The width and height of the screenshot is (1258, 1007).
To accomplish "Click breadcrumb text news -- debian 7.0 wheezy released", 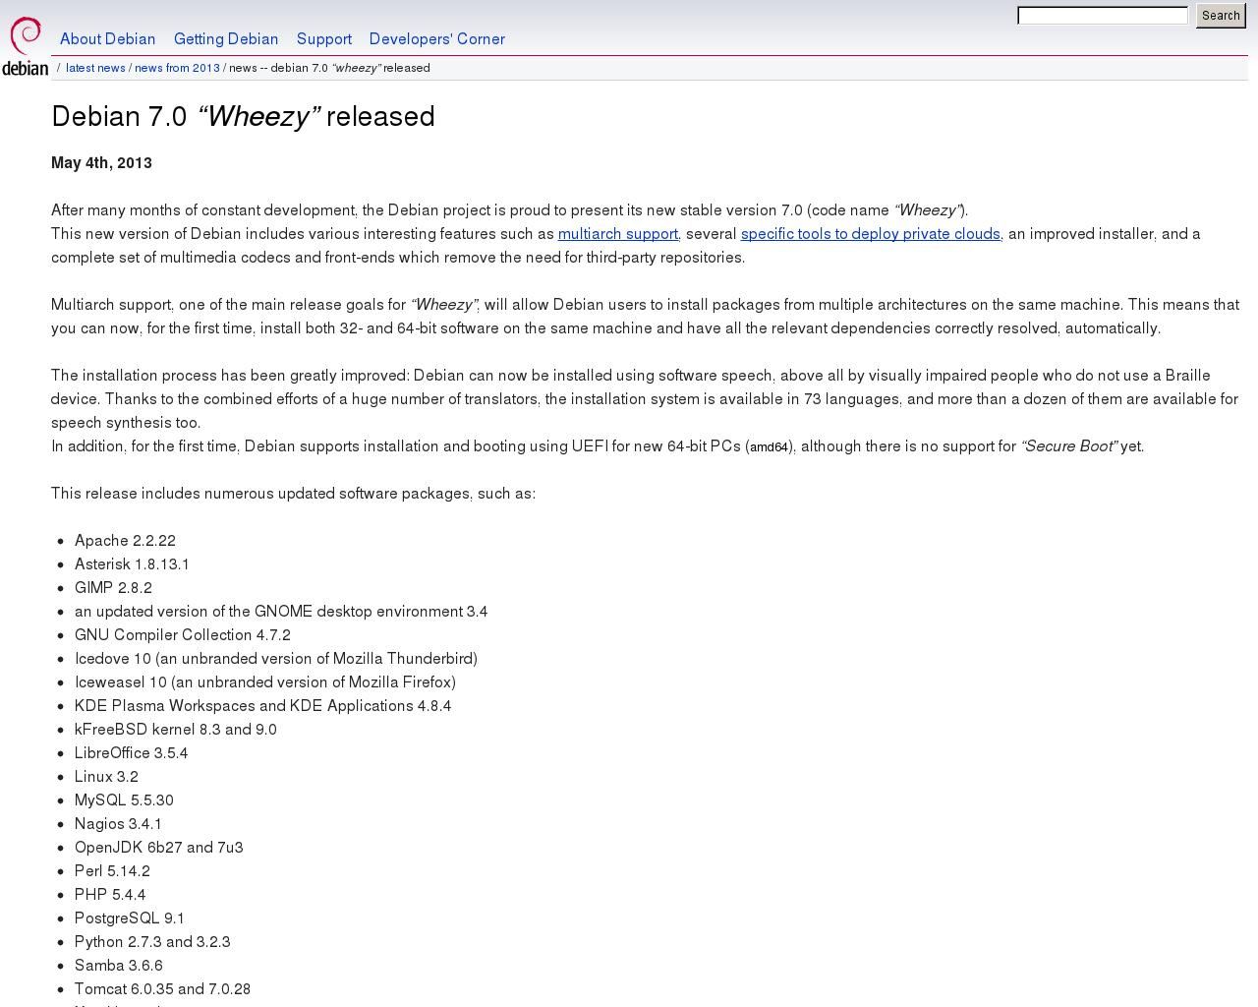I will pos(329,68).
